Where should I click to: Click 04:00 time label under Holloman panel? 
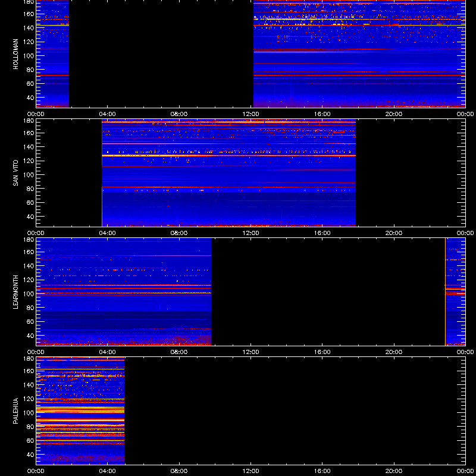[108, 114]
